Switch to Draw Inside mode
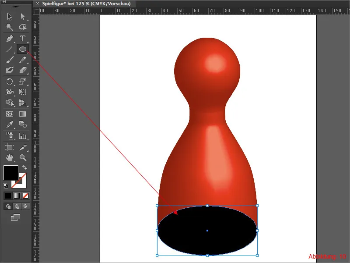This screenshot has width=350, height=263. (25, 206)
